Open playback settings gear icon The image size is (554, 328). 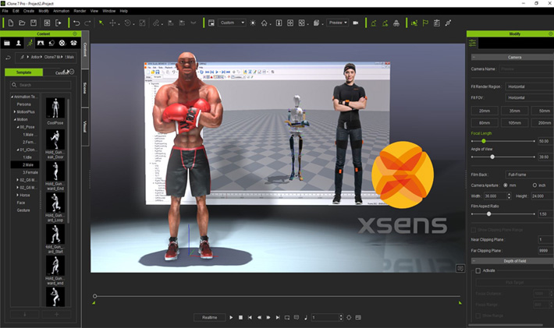point(349,317)
